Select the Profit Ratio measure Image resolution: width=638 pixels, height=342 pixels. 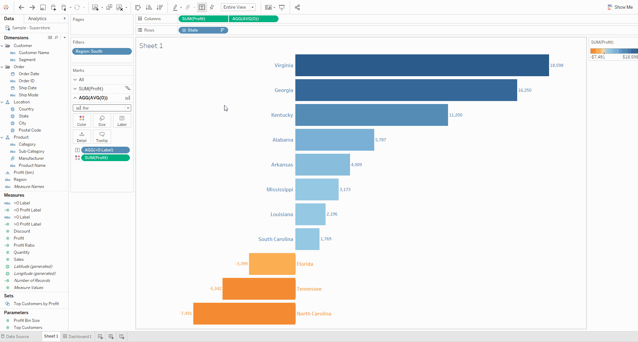[x=24, y=245]
